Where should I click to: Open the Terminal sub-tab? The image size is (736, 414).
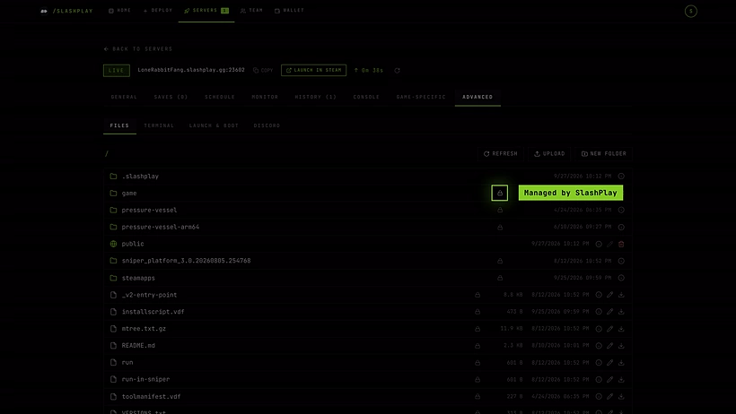159,125
